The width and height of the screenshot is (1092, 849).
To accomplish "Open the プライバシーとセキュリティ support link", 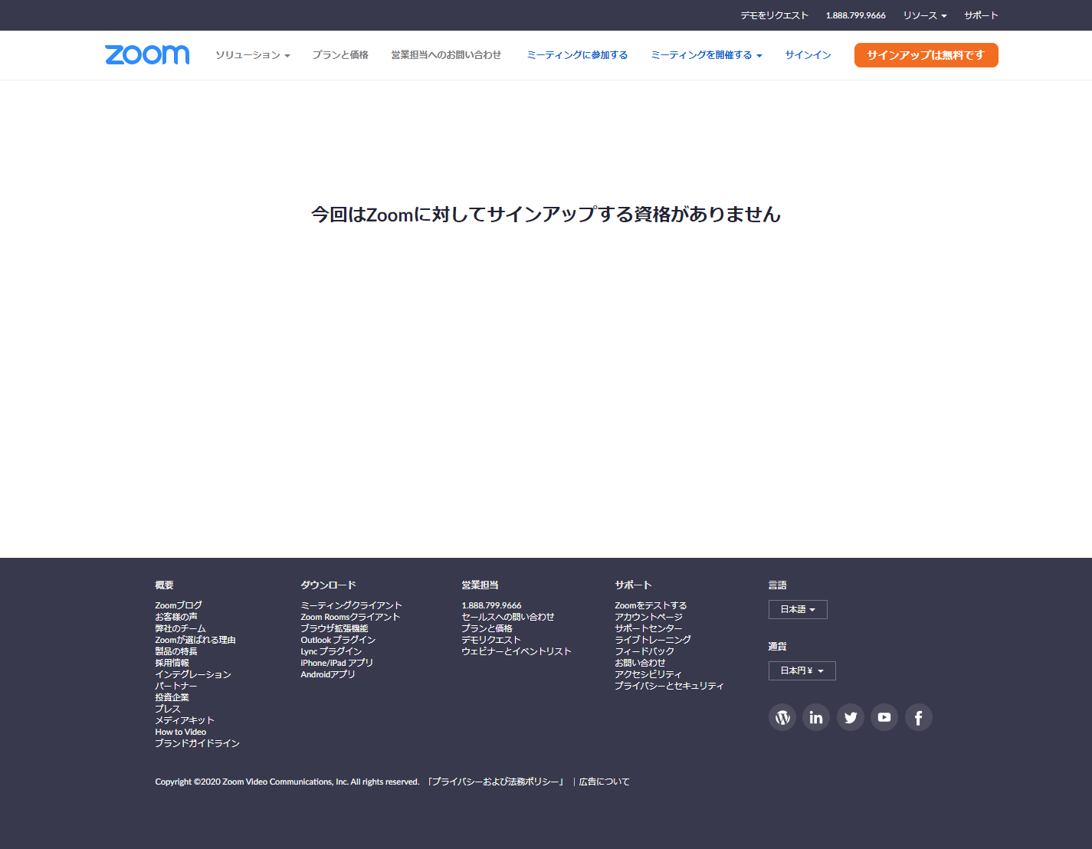I will pyautogui.click(x=669, y=686).
